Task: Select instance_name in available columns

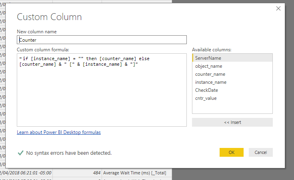Action: coord(232,82)
